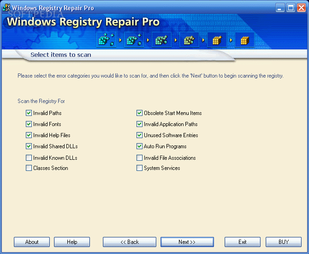Enable Invalid File Associations checkbox
Viewport: 309px width, 254px height.
click(139, 157)
